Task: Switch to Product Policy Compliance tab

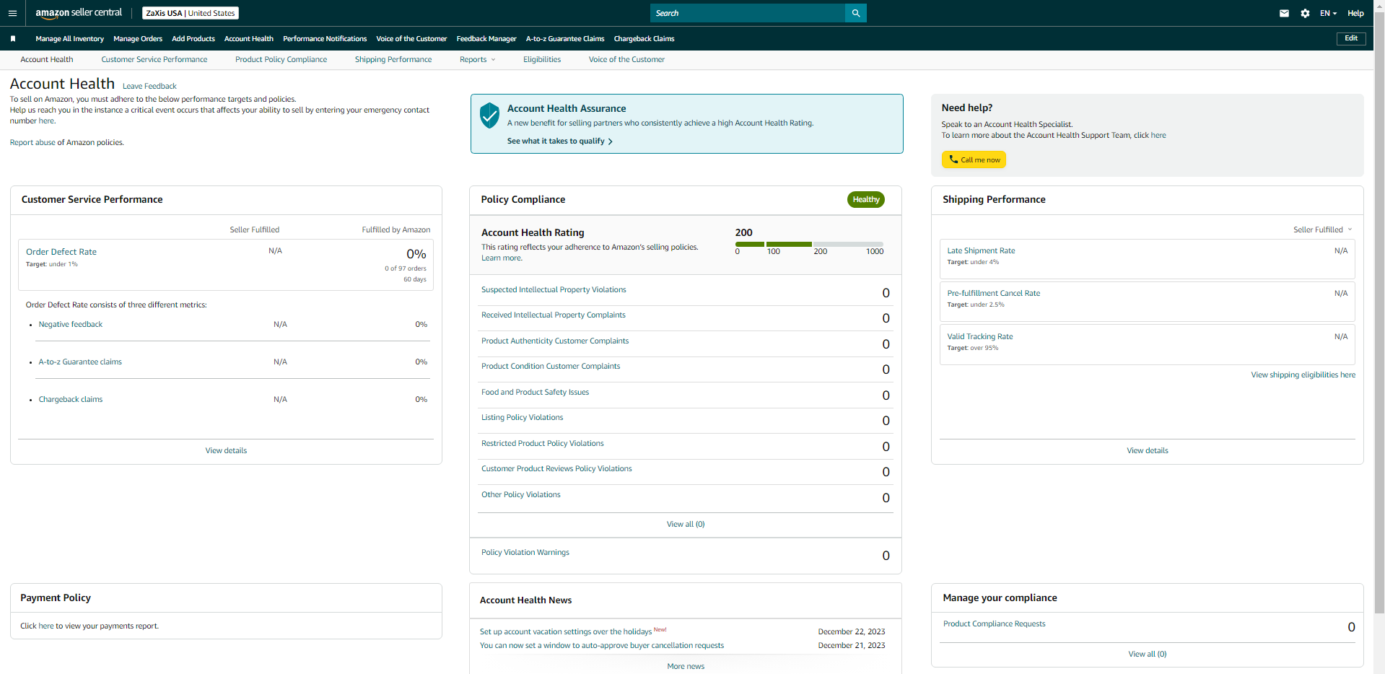Action: pos(281,59)
